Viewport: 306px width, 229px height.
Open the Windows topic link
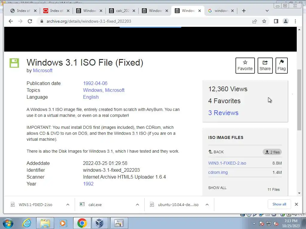93,90
